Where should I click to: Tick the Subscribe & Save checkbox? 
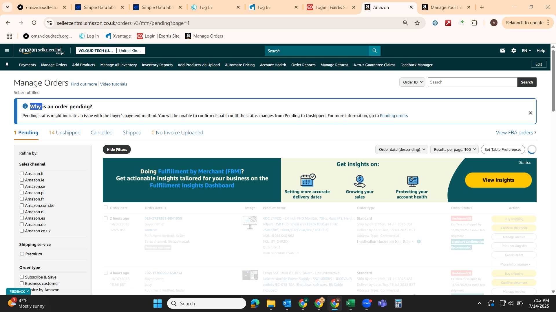coord(22,277)
